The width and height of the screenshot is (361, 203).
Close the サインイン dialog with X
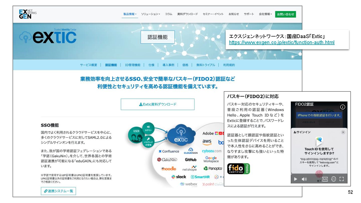coord(343,132)
